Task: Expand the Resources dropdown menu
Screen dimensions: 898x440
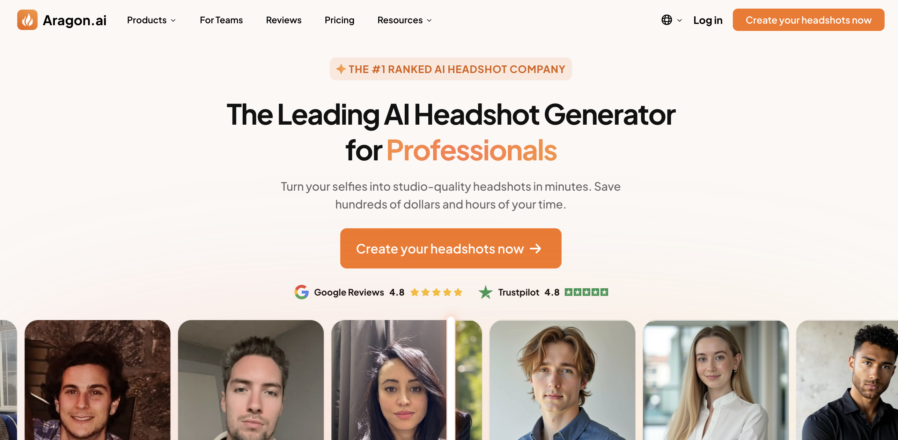Action: (x=404, y=20)
